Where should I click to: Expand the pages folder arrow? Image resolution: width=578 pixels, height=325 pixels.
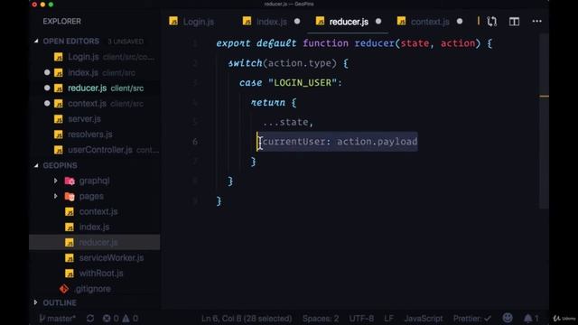[56, 196]
